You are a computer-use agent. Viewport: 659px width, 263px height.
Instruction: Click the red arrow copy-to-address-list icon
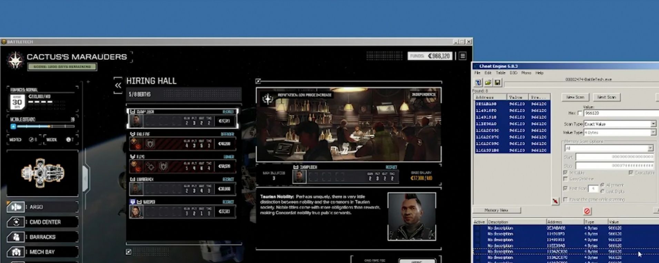(x=555, y=201)
